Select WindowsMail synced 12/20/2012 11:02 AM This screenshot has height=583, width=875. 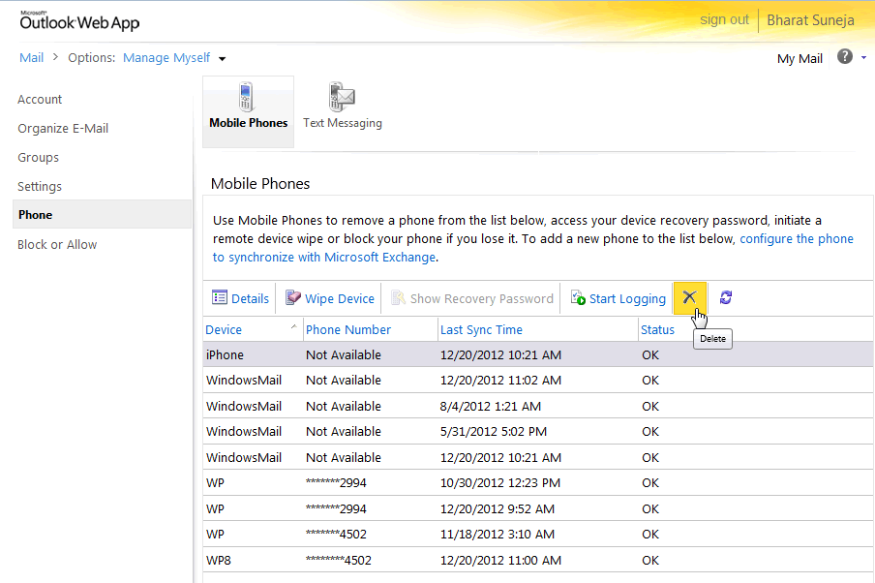(x=538, y=380)
